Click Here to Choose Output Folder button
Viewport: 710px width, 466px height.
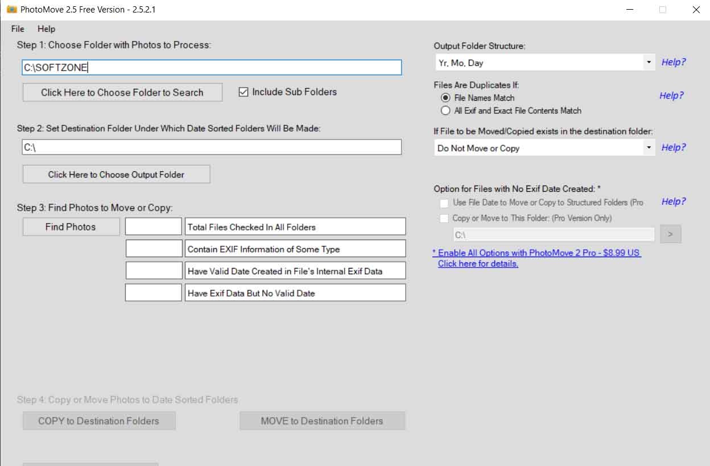click(116, 174)
